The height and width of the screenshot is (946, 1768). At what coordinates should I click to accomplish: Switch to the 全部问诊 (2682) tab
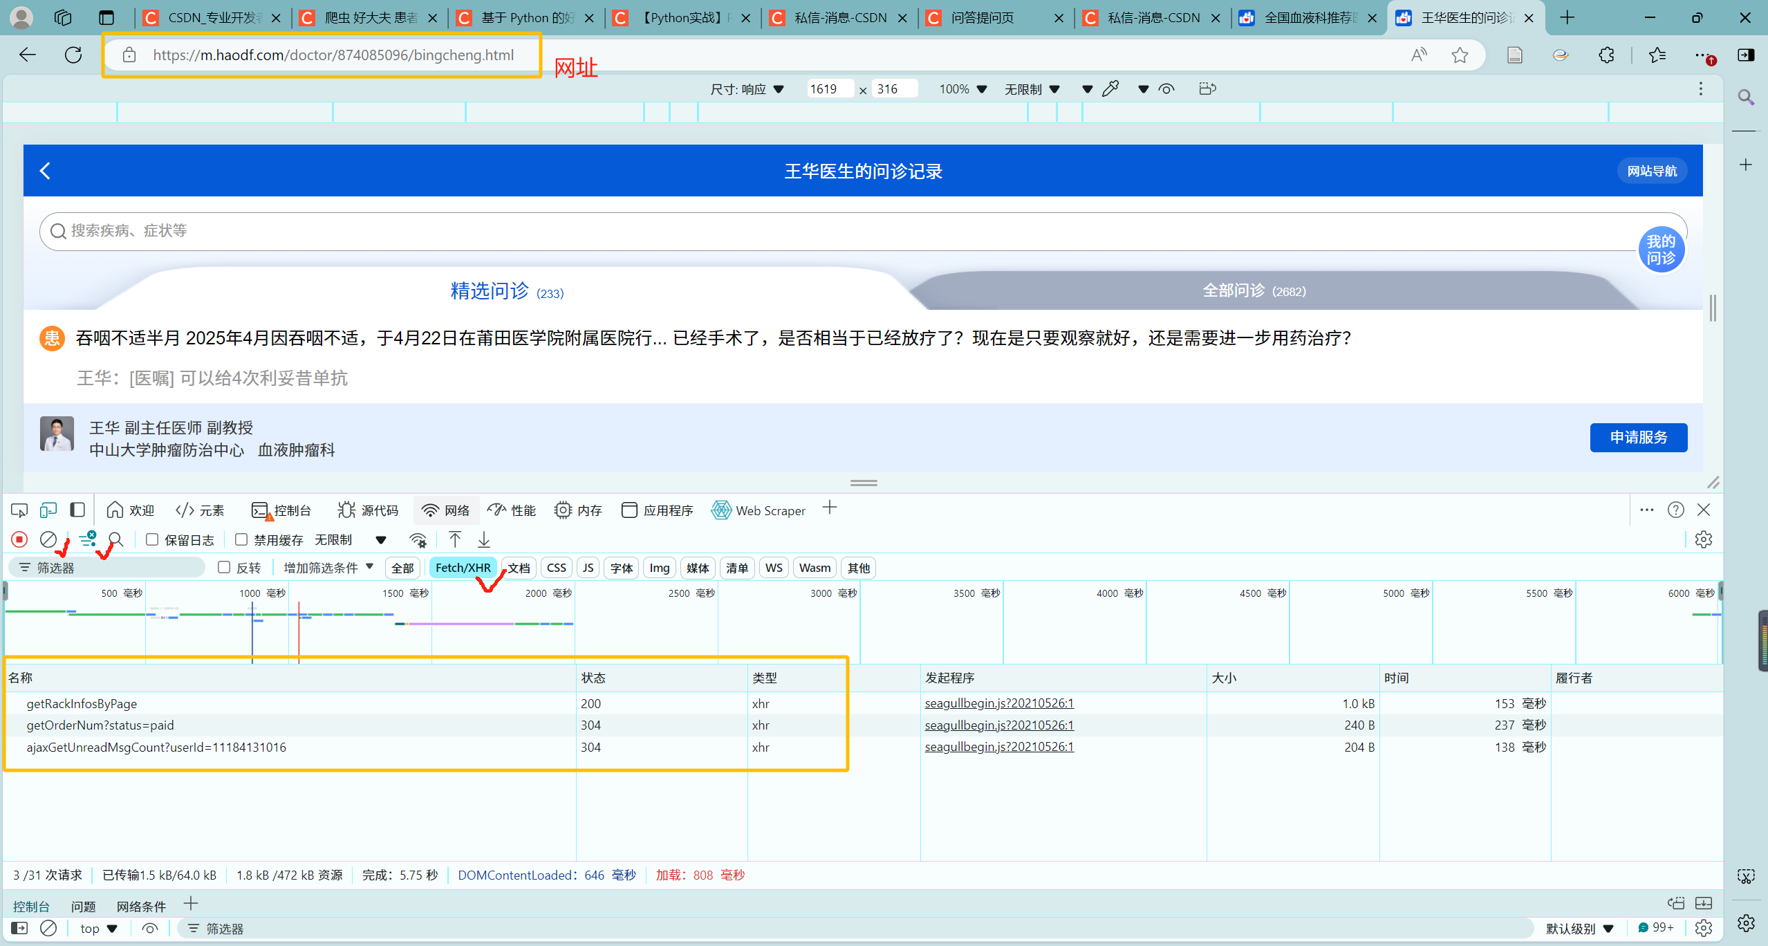tap(1254, 291)
